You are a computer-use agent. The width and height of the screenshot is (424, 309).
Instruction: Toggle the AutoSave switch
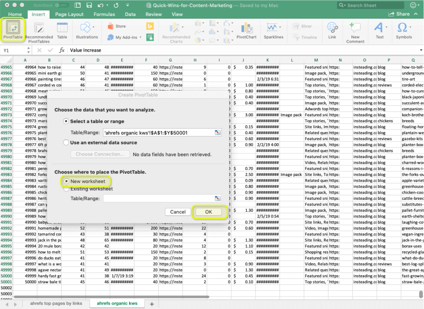pyautogui.click(x=62, y=5)
